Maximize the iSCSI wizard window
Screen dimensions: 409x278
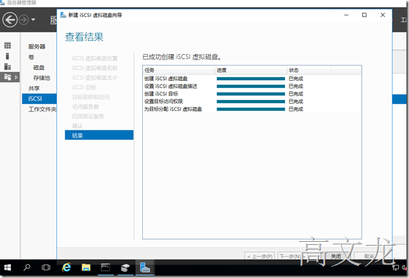click(365, 15)
